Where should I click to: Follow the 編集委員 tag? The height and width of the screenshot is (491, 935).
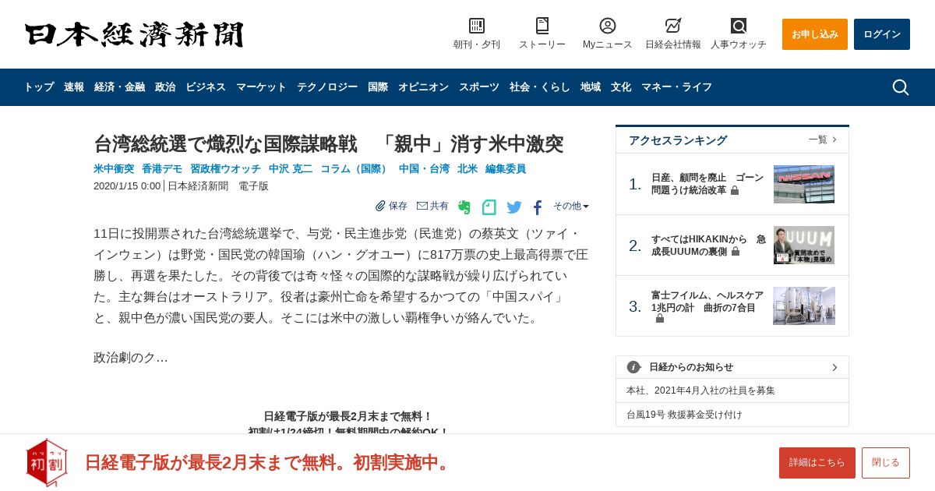pyautogui.click(x=506, y=168)
